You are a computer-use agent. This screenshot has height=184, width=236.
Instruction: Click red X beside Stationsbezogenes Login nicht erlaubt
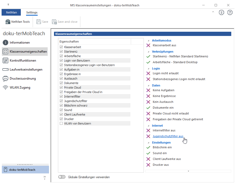coord(148,79)
